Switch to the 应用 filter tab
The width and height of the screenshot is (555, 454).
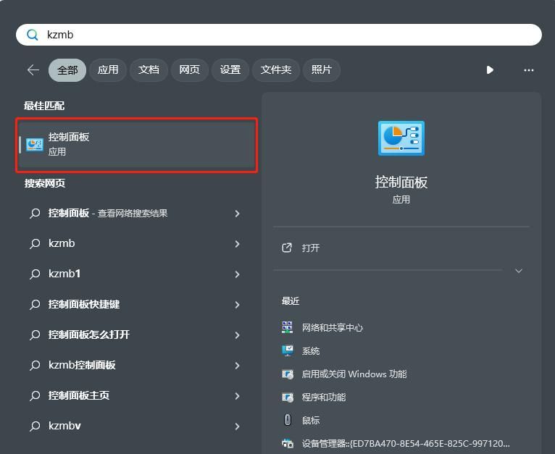coord(108,70)
